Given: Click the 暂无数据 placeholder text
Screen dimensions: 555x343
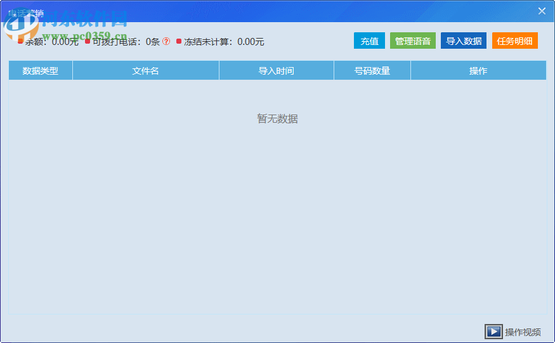Looking at the screenshot, I should pos(278,119).
